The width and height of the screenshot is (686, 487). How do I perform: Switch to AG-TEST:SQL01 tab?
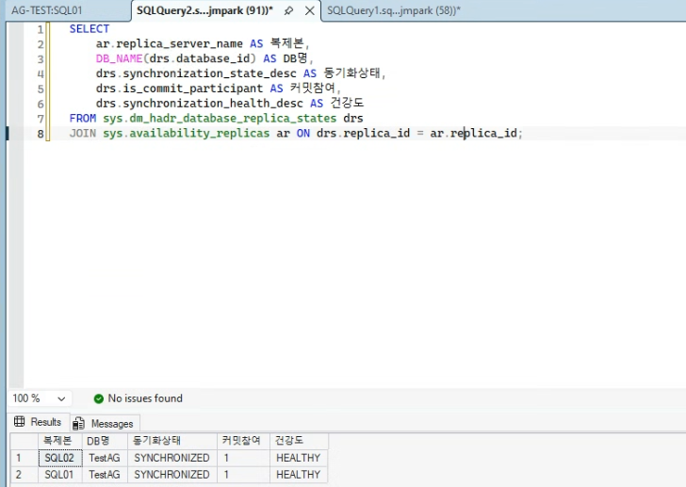coord(47,10)
